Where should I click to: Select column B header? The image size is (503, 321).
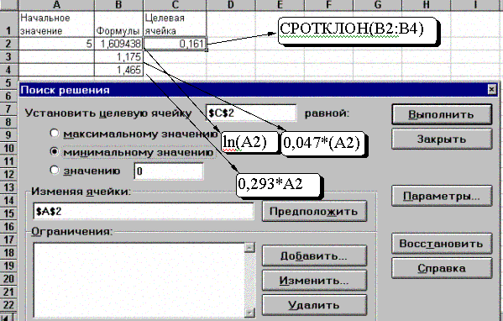(x=118, y=5)
